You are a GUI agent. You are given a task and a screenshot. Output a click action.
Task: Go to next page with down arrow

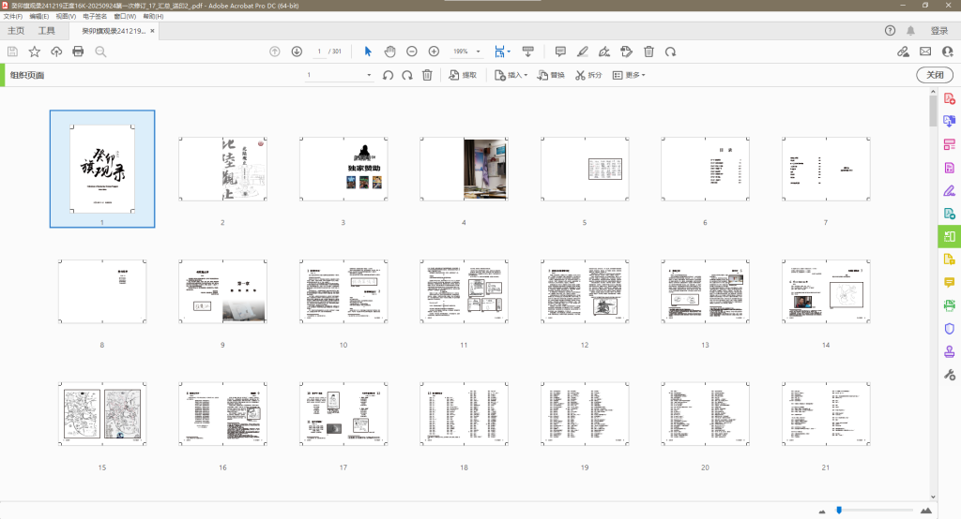(x=297, y=52)
